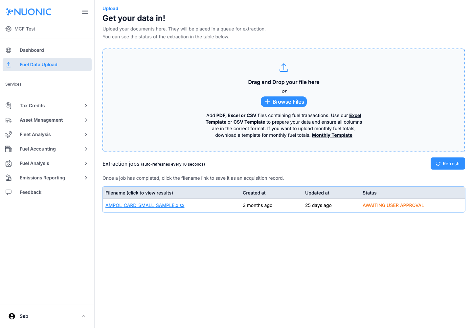Screen dimensions: 473x328
Task: Open the hamburger sidebar menu
Action: pyautogui.click(x=85, y=12)
